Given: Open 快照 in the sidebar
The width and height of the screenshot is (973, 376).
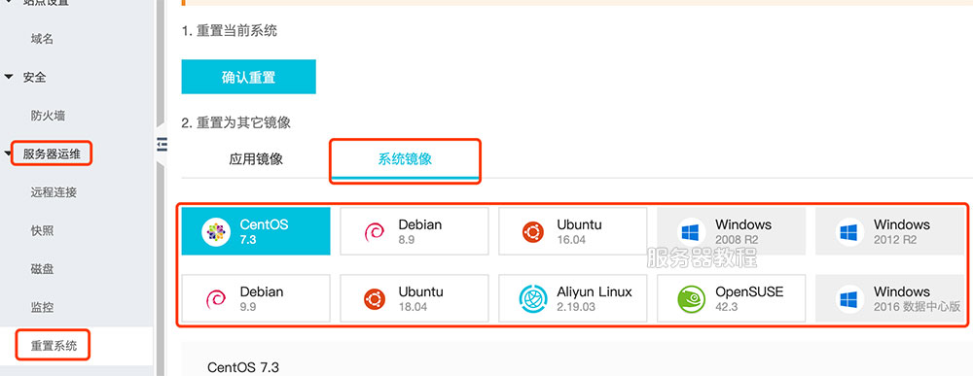Looking at the screenshot, I should (42, 231).
